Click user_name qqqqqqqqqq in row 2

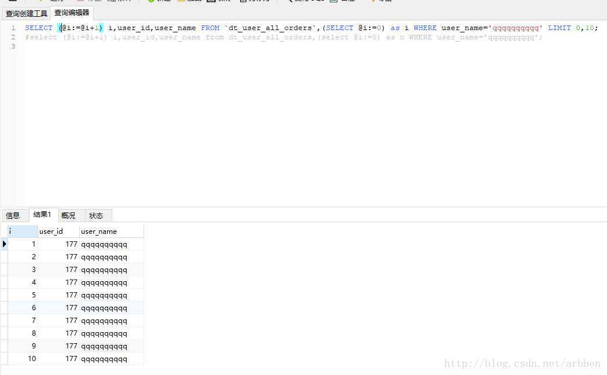click(112, 257)
